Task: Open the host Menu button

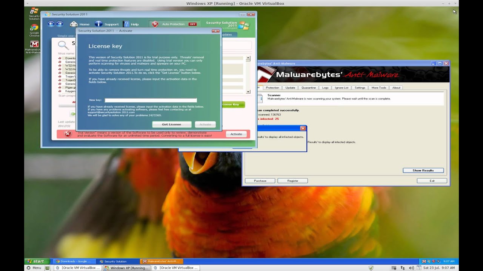Action: 34,268
